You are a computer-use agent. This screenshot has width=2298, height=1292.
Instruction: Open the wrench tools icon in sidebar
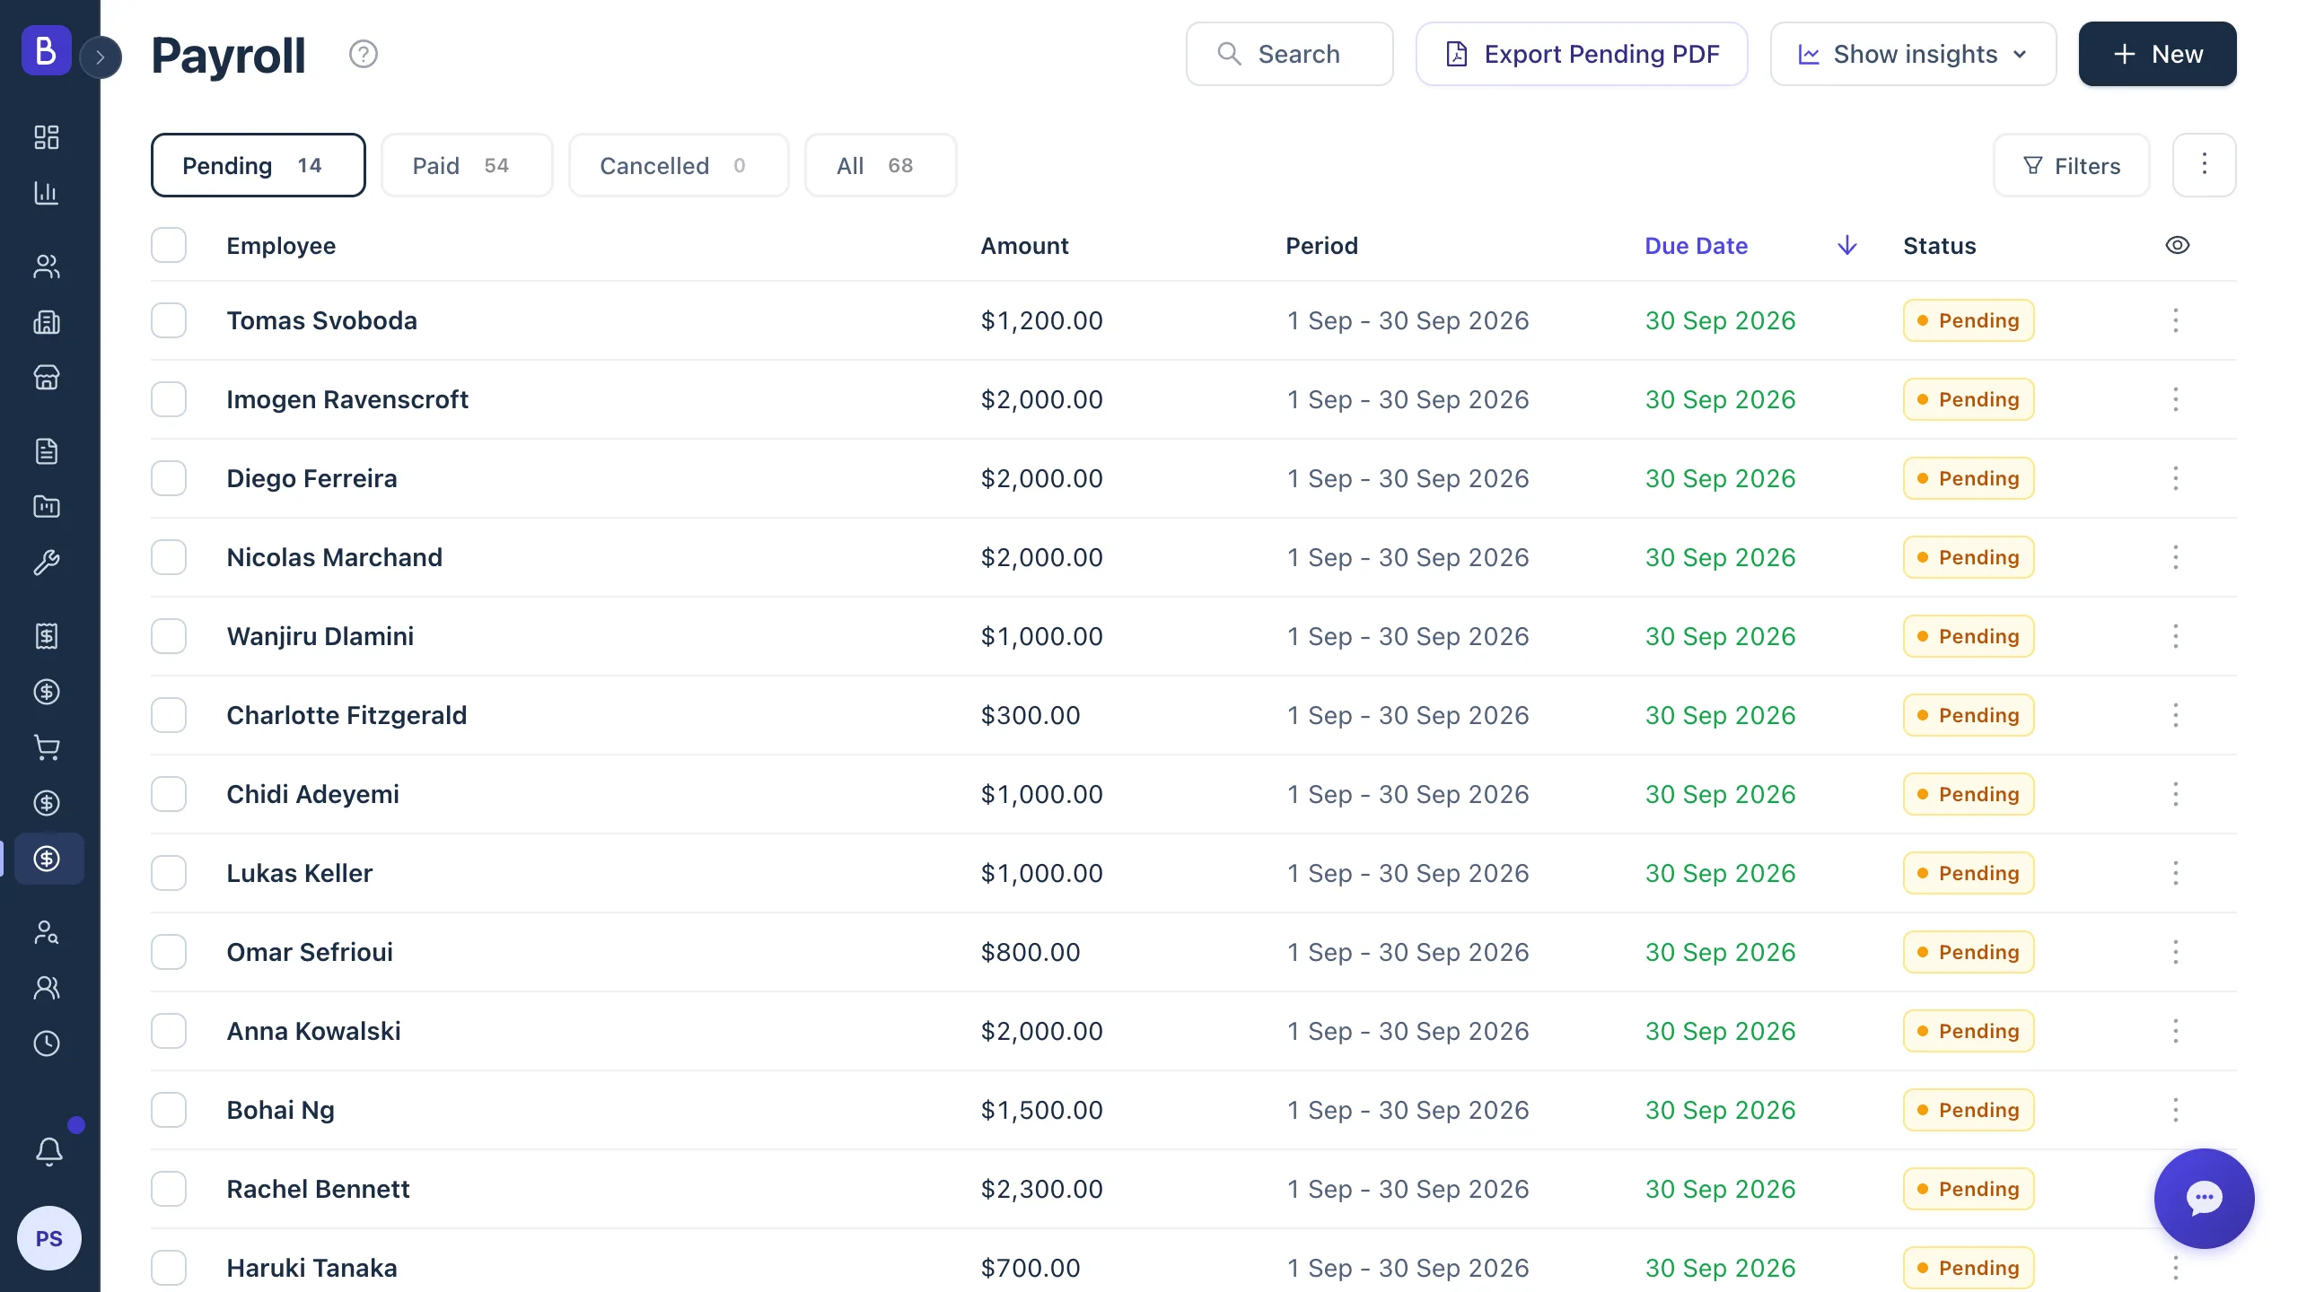point(47,563)
